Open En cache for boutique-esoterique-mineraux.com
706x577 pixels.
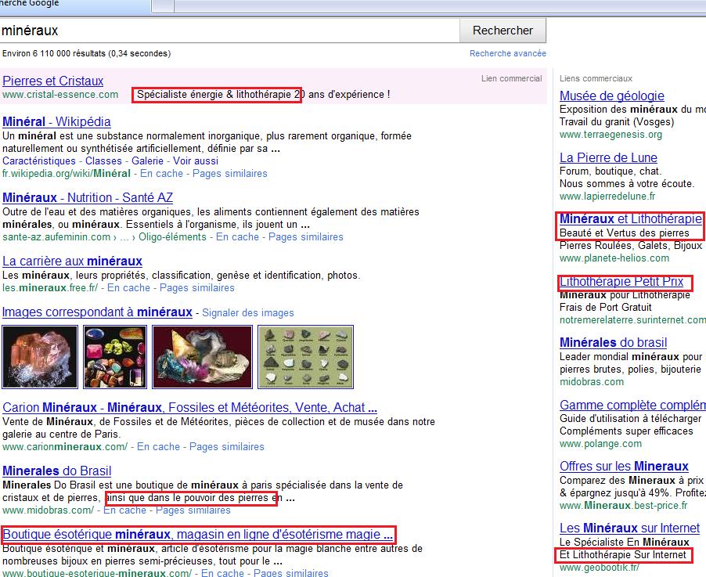point(222,573)
